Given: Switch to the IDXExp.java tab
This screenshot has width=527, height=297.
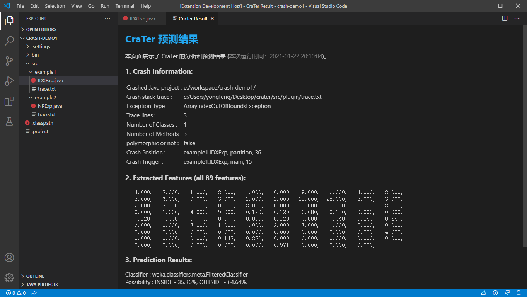Looking at the screenshot, I should coord(142,19).
